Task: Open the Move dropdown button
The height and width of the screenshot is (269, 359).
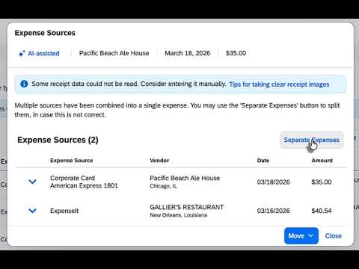Action: click(x=301, y=235)
